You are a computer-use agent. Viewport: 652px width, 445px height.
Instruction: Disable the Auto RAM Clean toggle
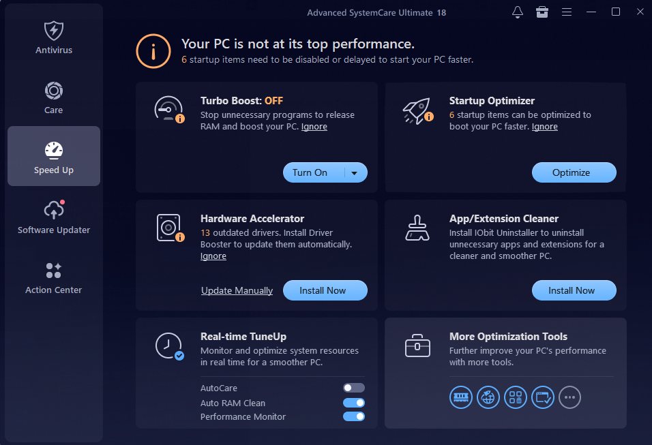354,403
